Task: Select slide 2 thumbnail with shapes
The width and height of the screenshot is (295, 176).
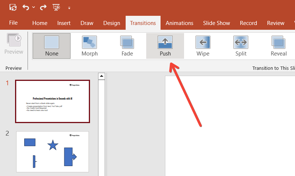Action: (x=53, y=151)
